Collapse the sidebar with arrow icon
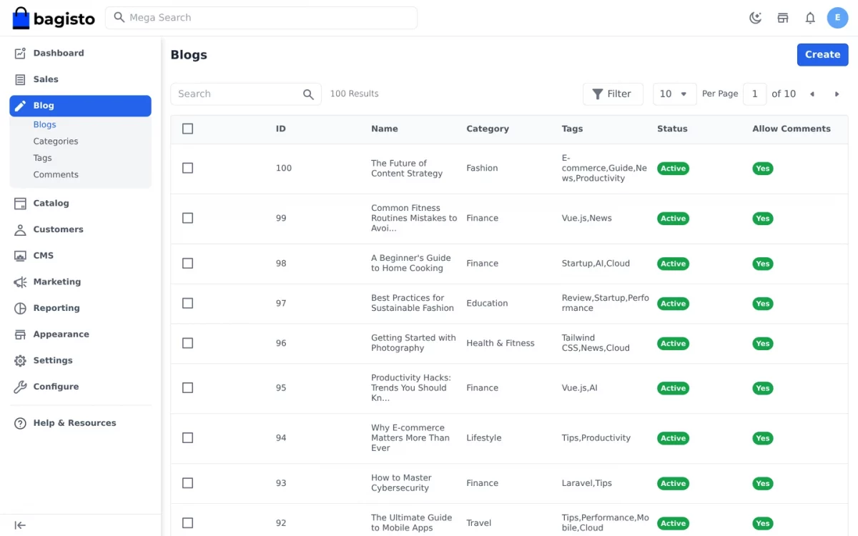This screenshot has height=536, width=858. tap(20, 525)
